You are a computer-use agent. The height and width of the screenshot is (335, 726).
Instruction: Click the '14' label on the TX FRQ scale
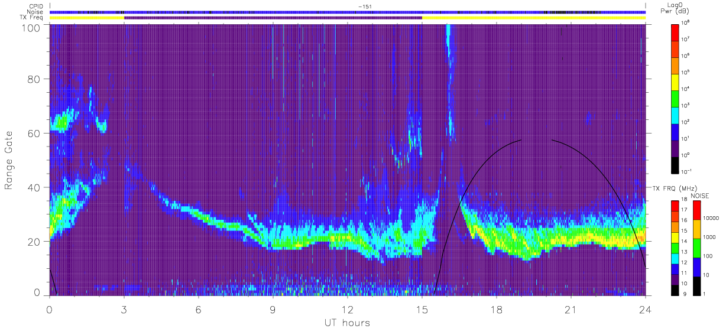click(x=684, y=242)
